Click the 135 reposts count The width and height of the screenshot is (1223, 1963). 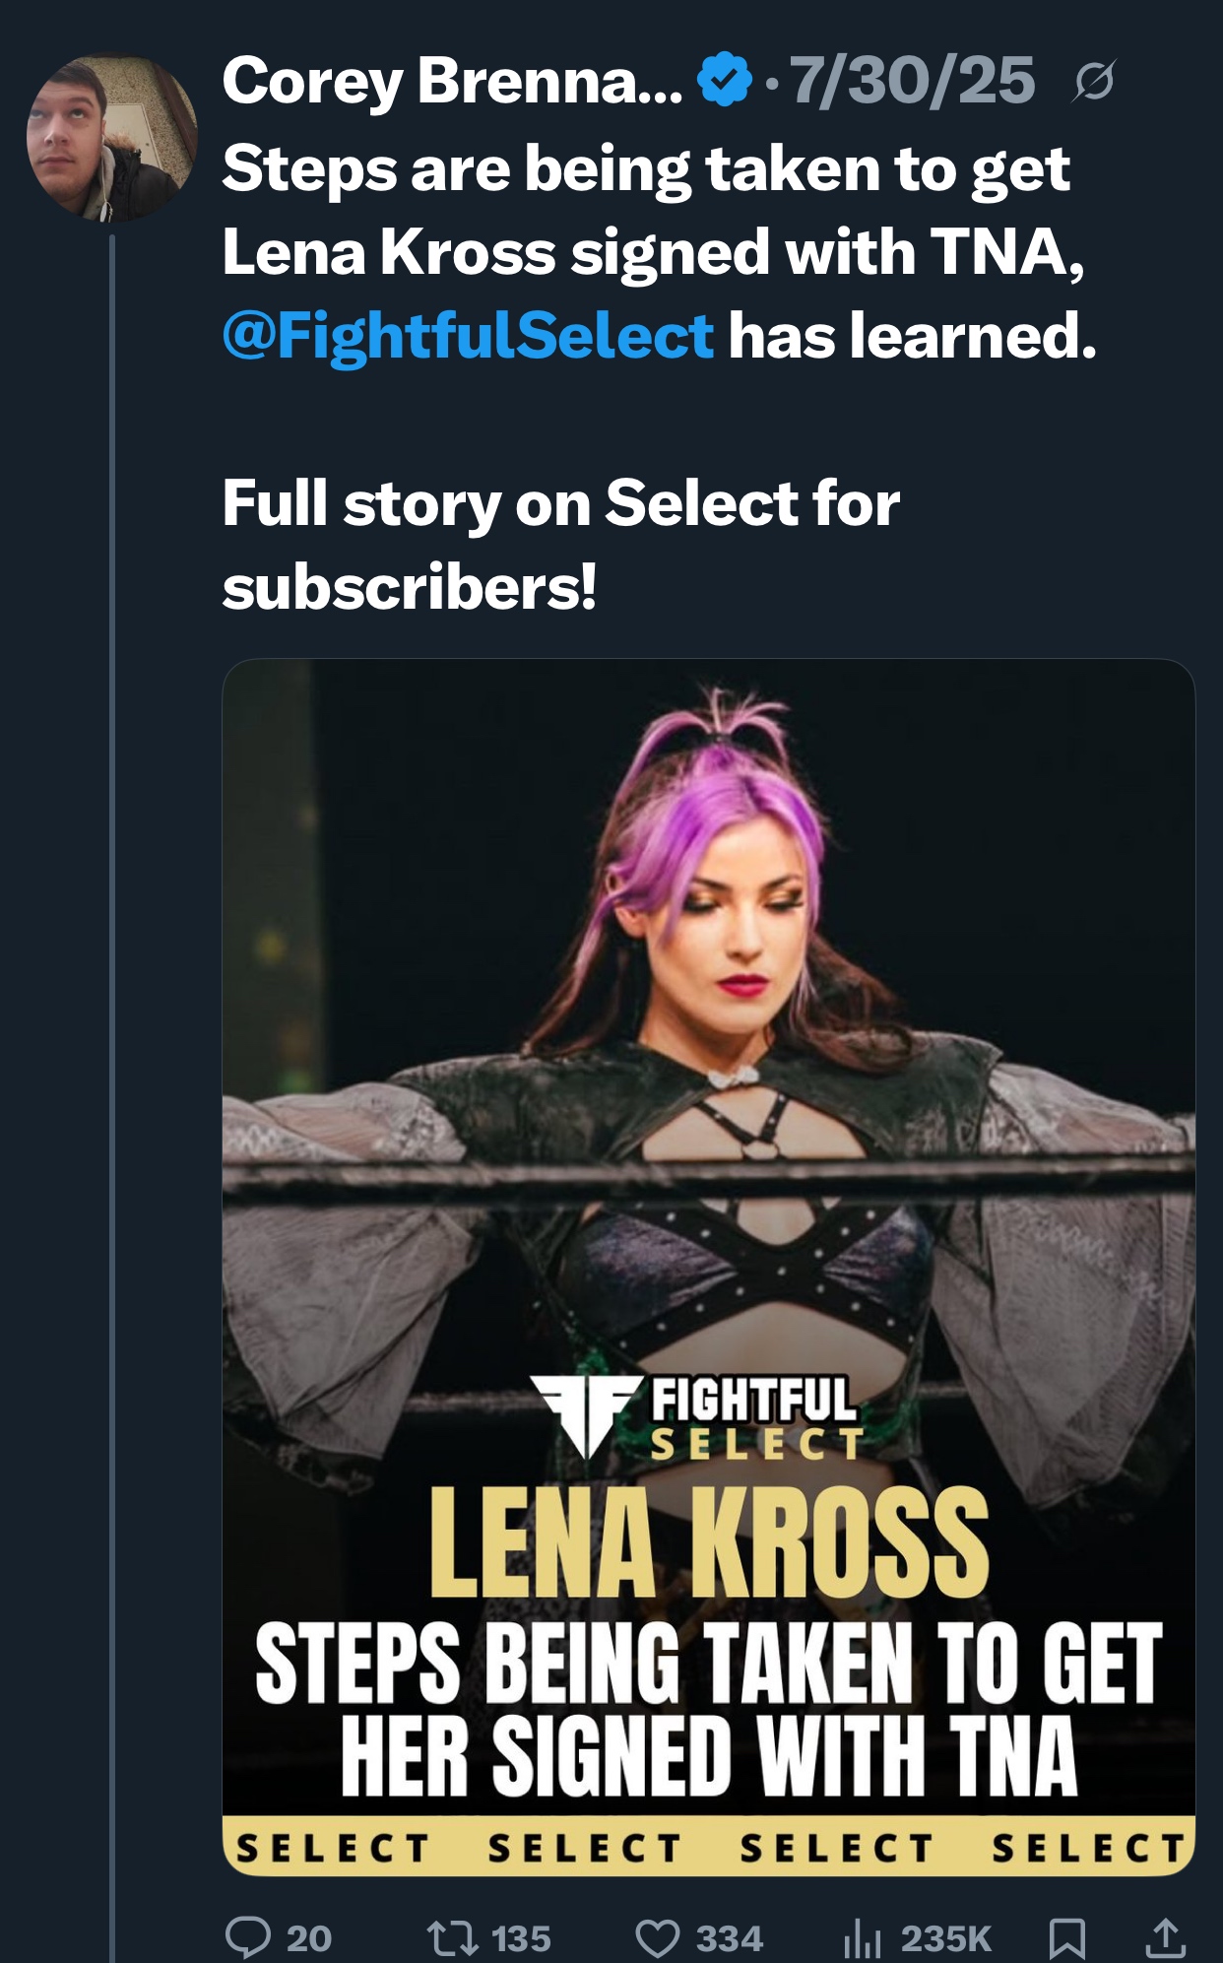521,1938
